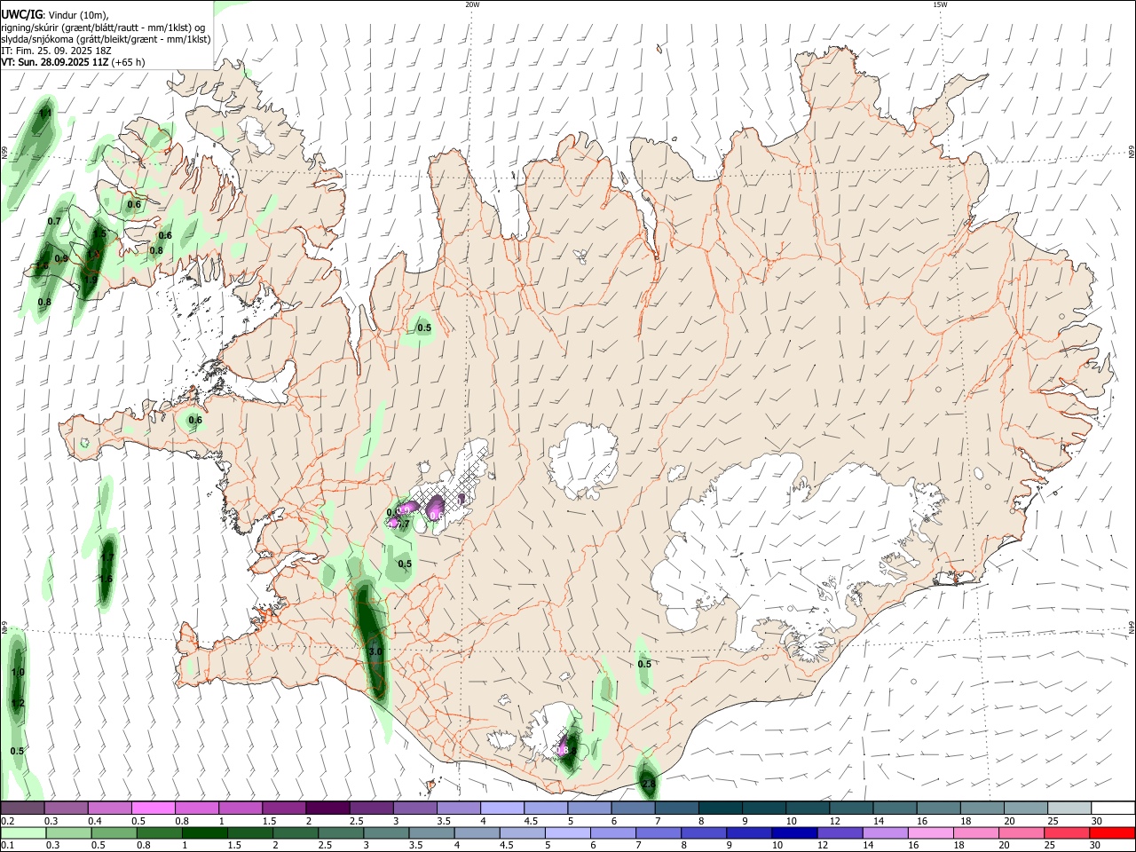This screenshot has width=1136, height=852.
Task: Select the upper legend swatch for 6–7
Action: click(x=631, y=808)
